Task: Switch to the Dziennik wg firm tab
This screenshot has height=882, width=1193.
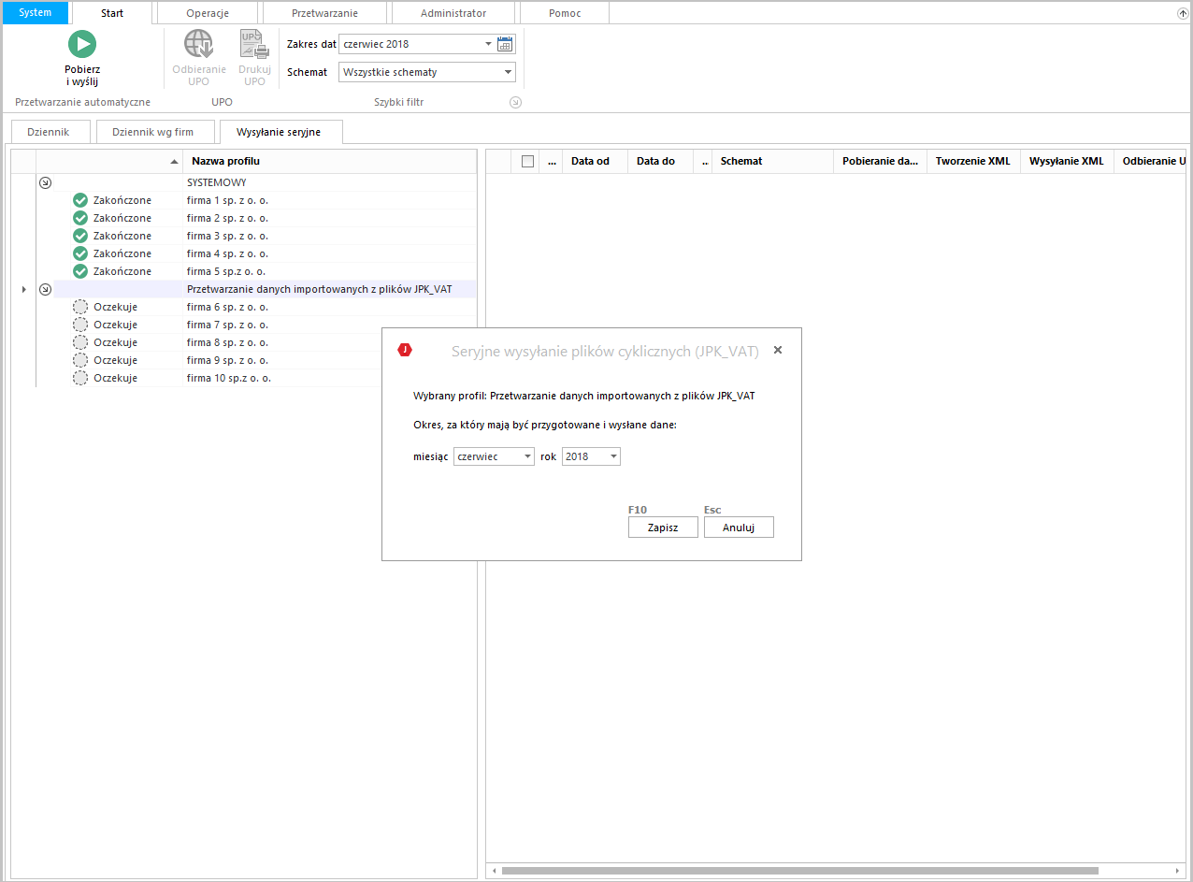Action: [x=152, y=132]
